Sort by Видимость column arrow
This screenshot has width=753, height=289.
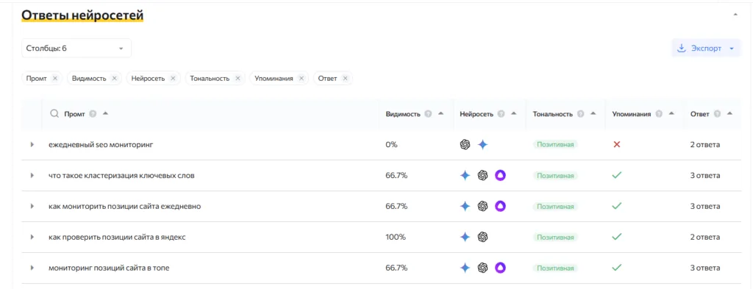coord(440,114)
